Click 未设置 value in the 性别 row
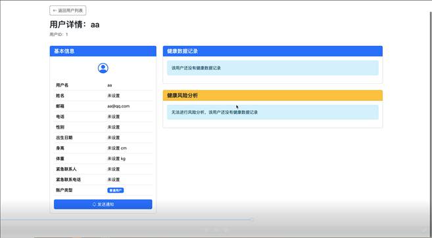This screenshot has height=238, width=432. 114,127
